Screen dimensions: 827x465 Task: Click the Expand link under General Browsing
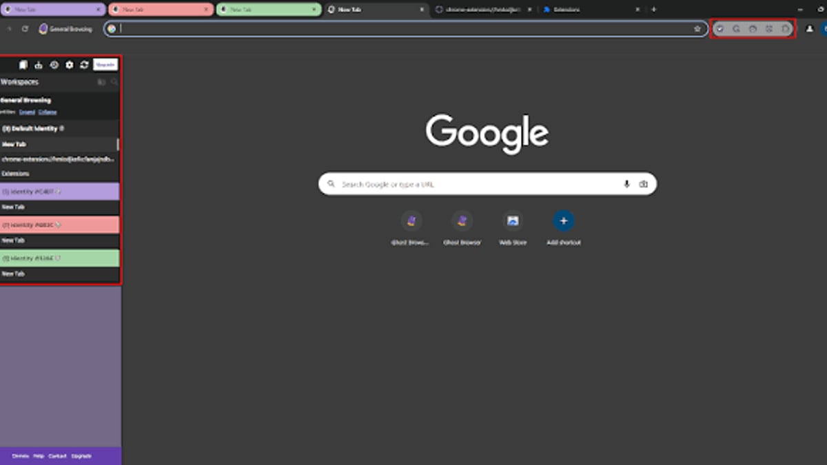tap(27, 112)
